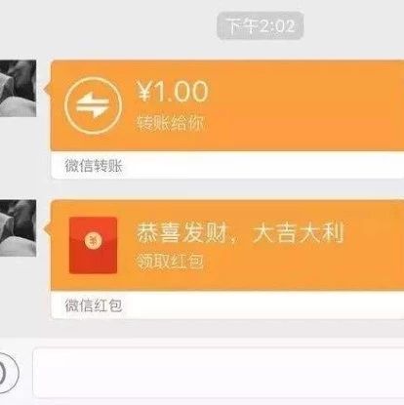
Task: Click the ¥1.00 amount text
Action: (x=172, y=92)
